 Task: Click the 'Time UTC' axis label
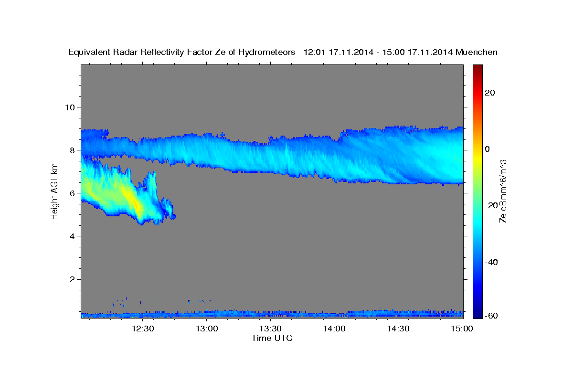[272, 339]
